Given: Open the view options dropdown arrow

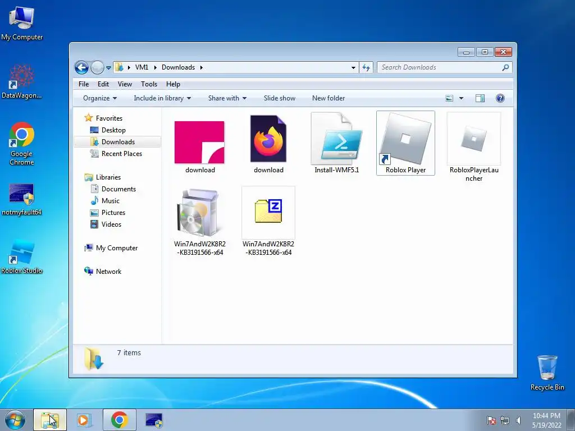Looking at the screenshot, I should (462, 98).
